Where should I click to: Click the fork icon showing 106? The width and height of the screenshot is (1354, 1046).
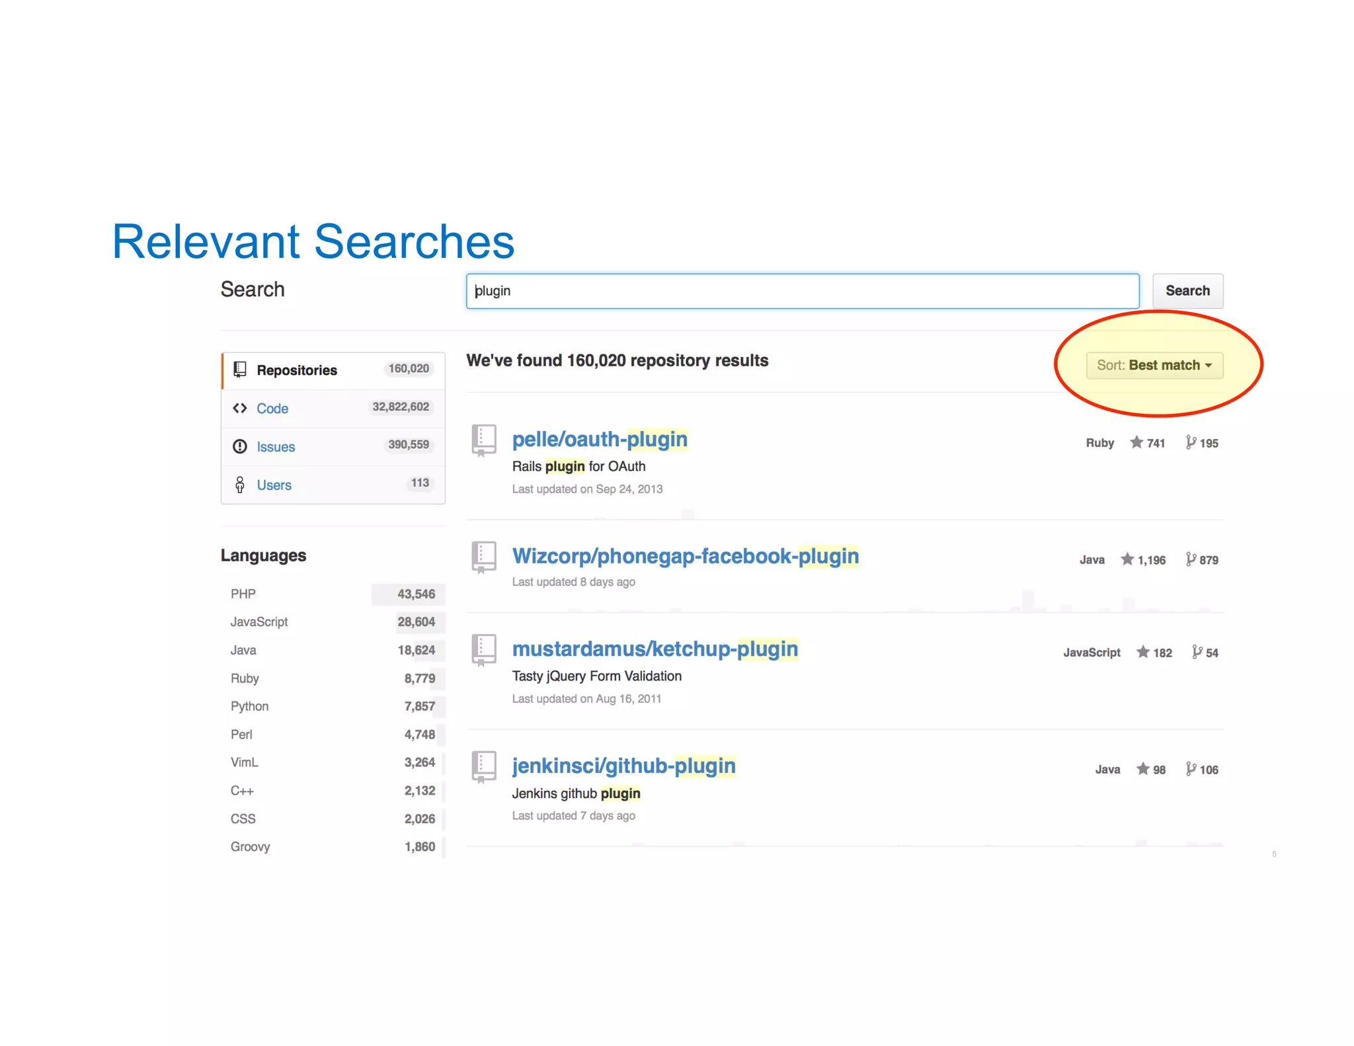point(1191,769)
